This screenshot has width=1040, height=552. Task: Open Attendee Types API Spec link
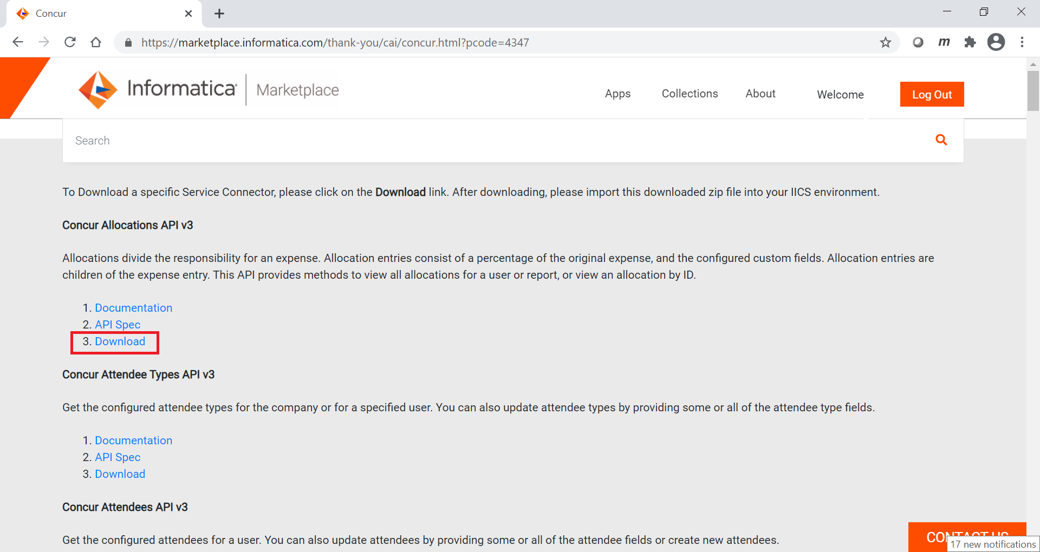click(118, 457)
